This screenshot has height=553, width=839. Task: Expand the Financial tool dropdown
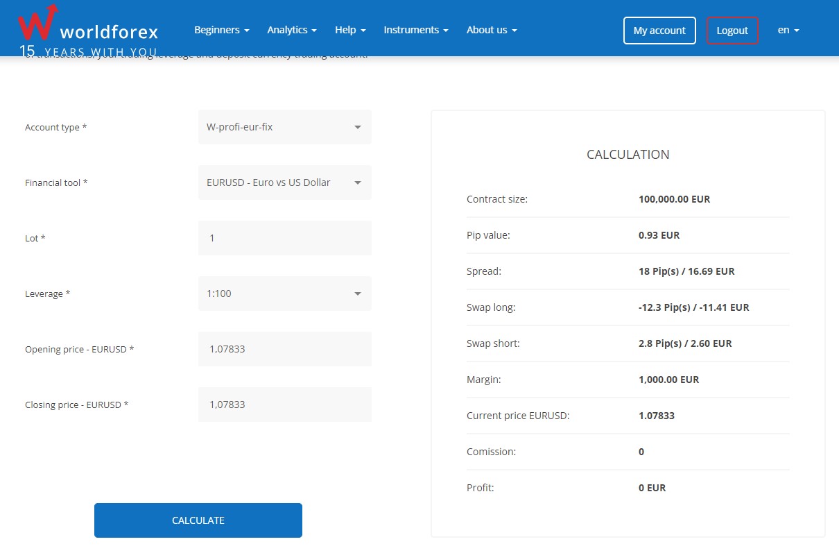[x=284, y=182]
